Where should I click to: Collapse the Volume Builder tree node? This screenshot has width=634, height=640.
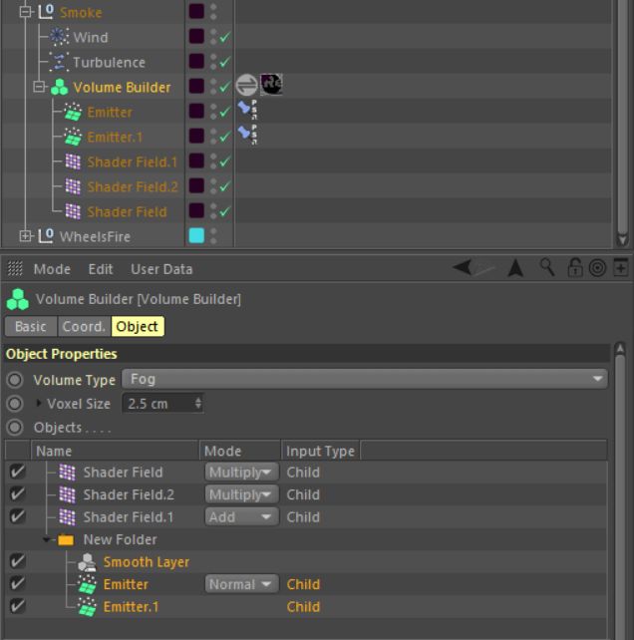point(39,87)
